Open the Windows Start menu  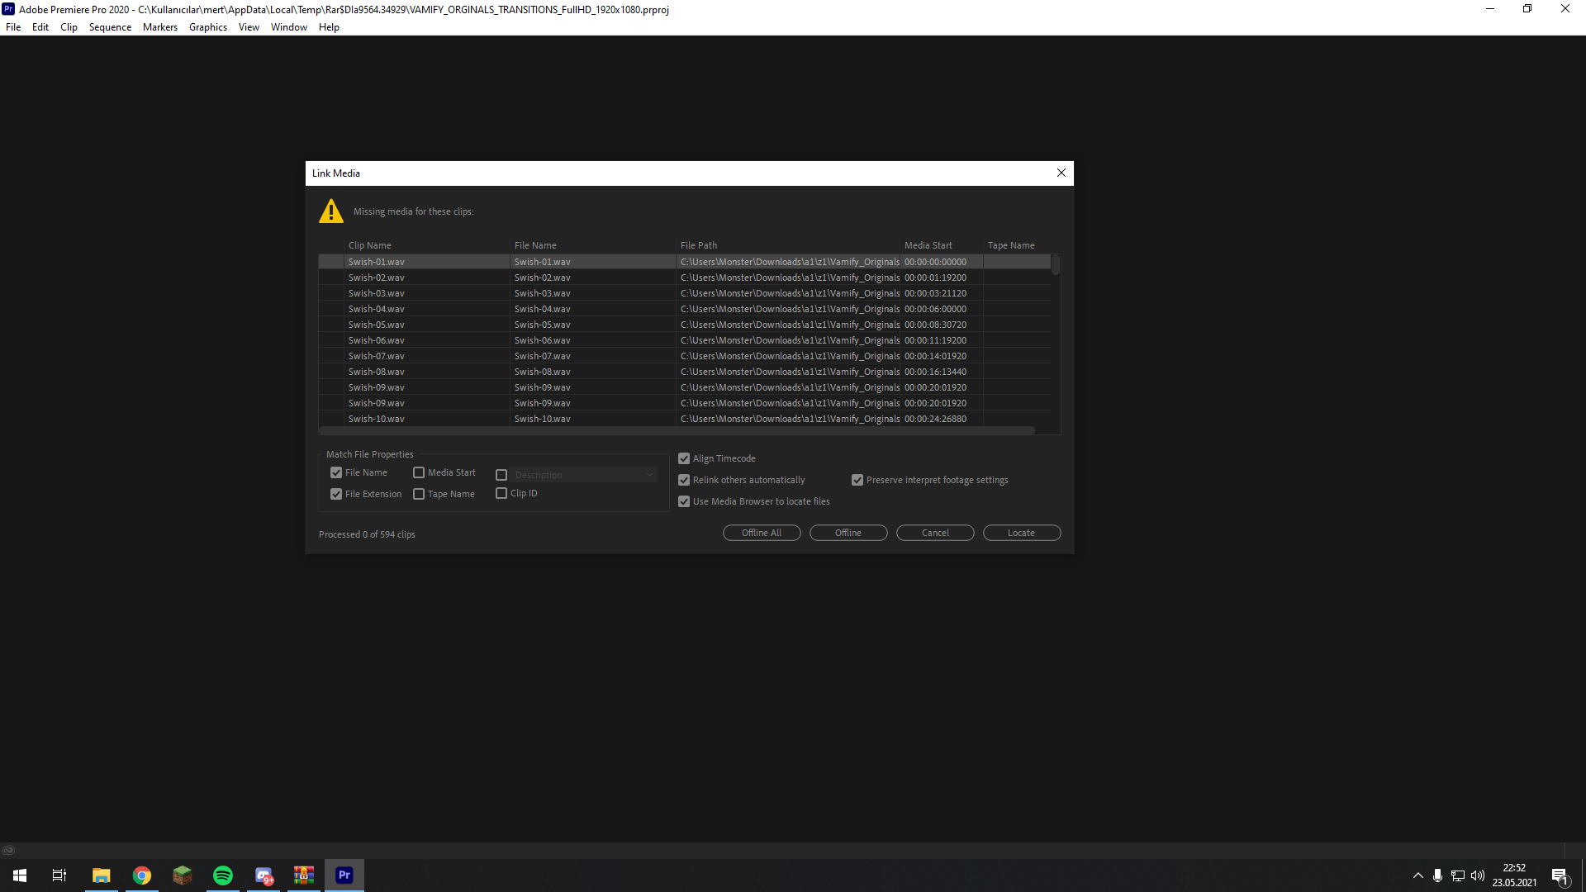pyautogui.click(x=20, y=875)
